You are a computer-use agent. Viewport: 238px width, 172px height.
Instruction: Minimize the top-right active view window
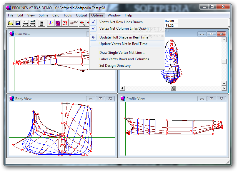202,34
